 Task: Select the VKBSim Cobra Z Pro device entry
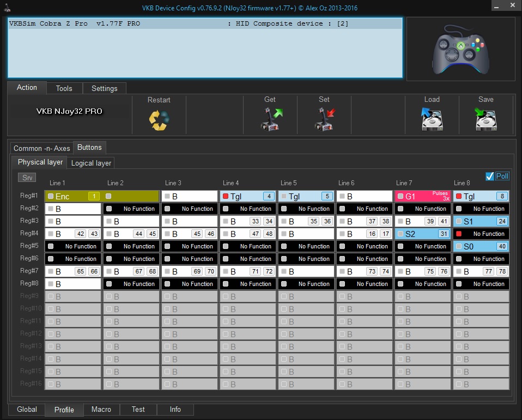(x=205, y=23)
